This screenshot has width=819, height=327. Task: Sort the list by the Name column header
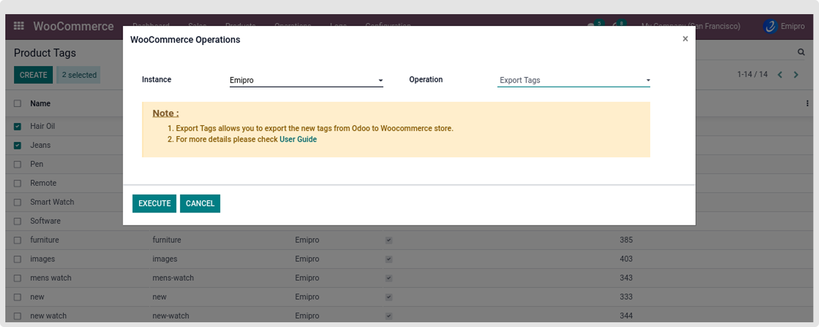(40, 103)
